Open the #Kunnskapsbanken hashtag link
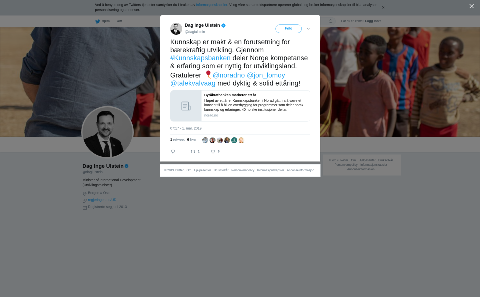The height and width of the screenshot is (297, 480). [x=200, y=58]
